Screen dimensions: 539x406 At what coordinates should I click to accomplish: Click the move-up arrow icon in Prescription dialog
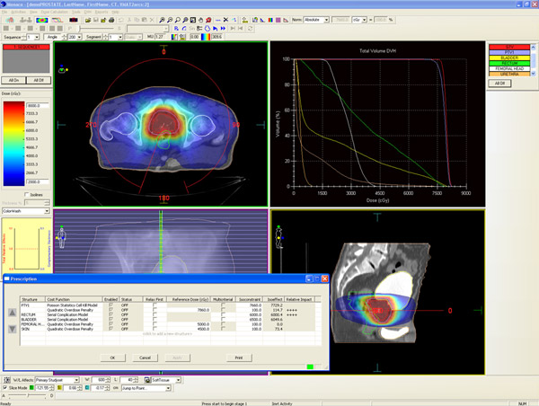[11, 311]
